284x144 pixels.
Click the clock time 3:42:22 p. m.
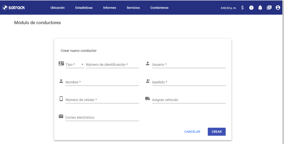click(229, 8)
